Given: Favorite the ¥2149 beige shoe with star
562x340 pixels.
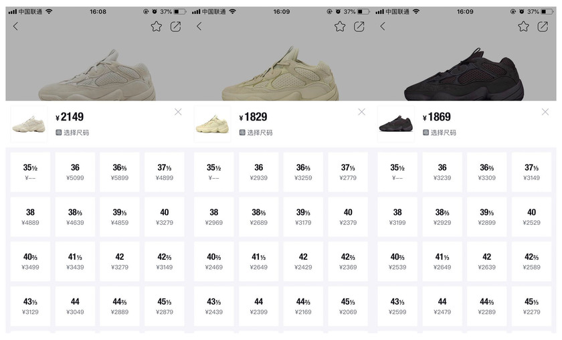Looking at the screenshot, I should (x=157, y=26).
